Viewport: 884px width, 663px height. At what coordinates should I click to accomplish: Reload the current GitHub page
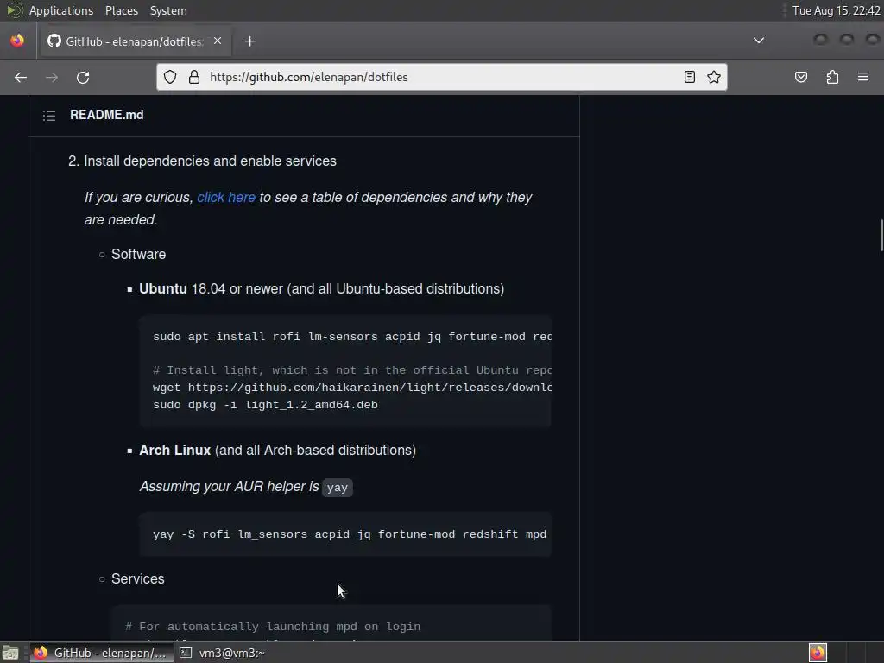click(83, 77)
